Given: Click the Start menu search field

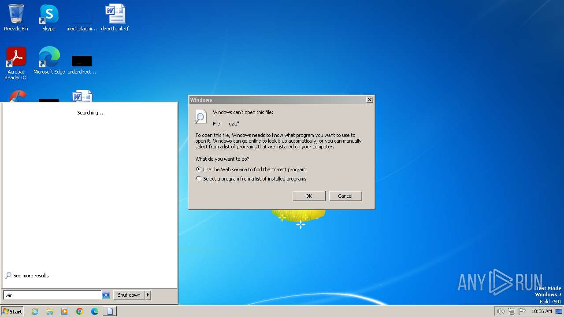Looking at the screenshot, I should (x=52, y=295).
